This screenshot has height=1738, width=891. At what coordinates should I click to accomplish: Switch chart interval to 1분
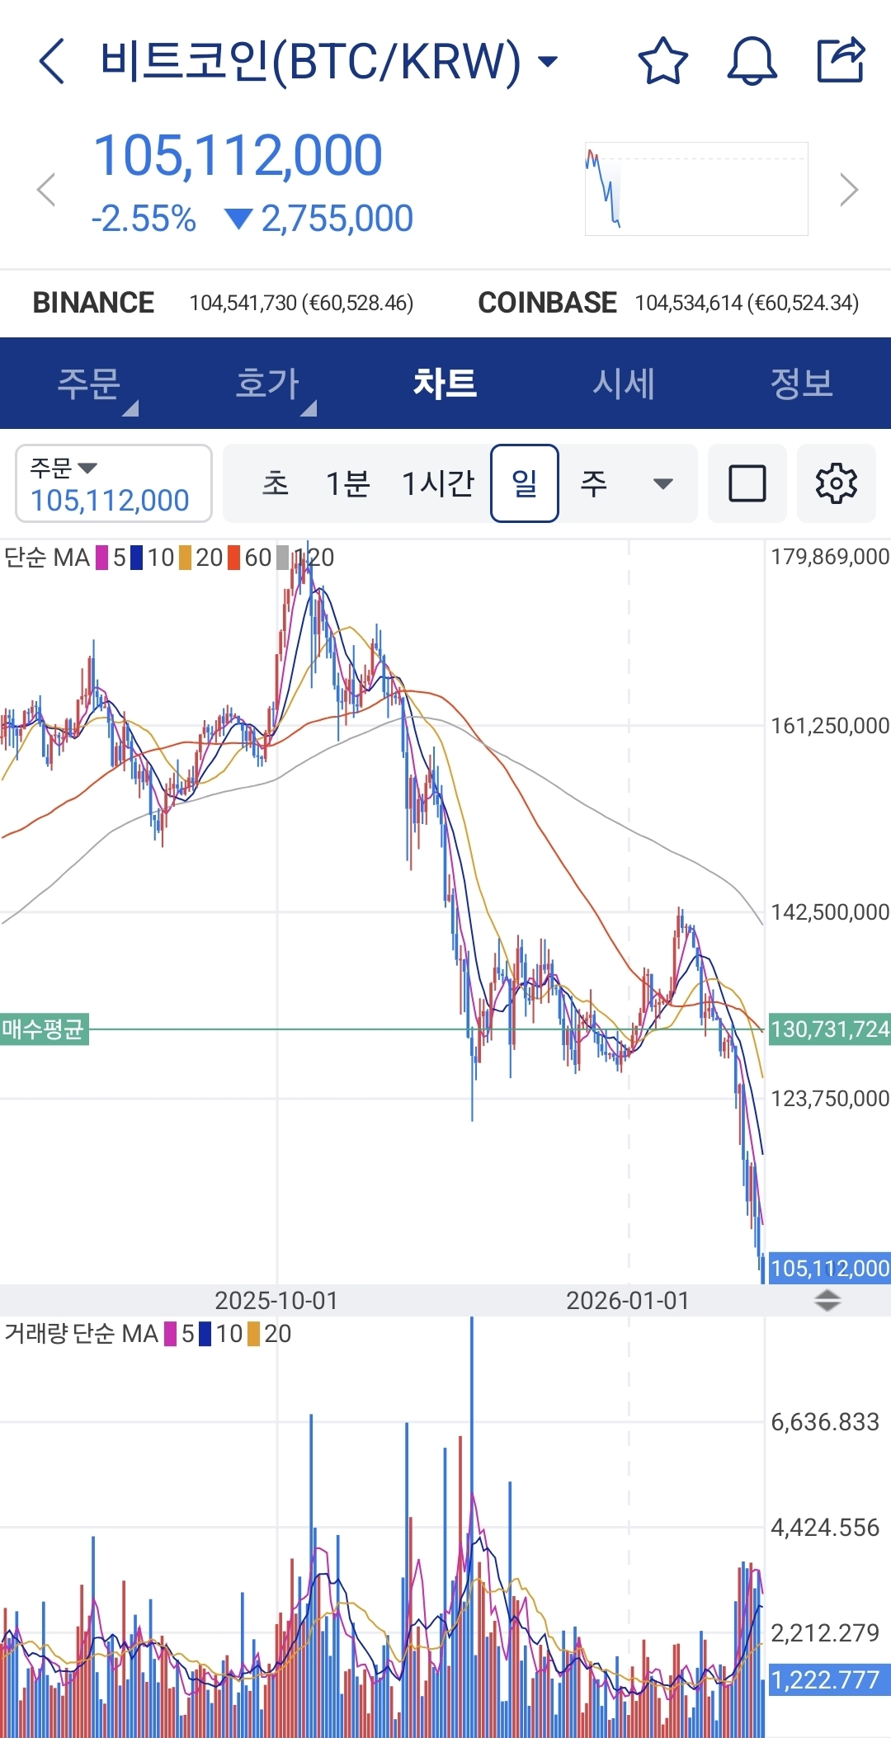pos(347,483)
